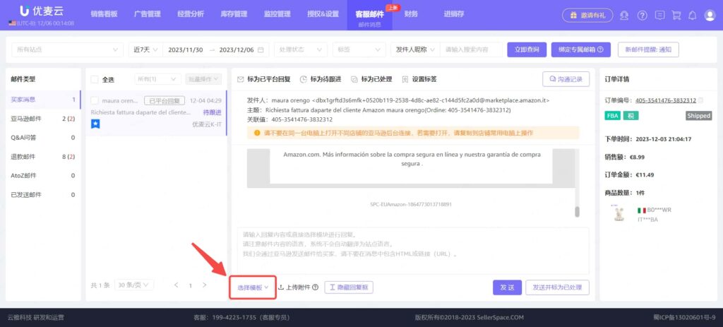
Task: Click the calendar icon in date range
Action: 261,50
